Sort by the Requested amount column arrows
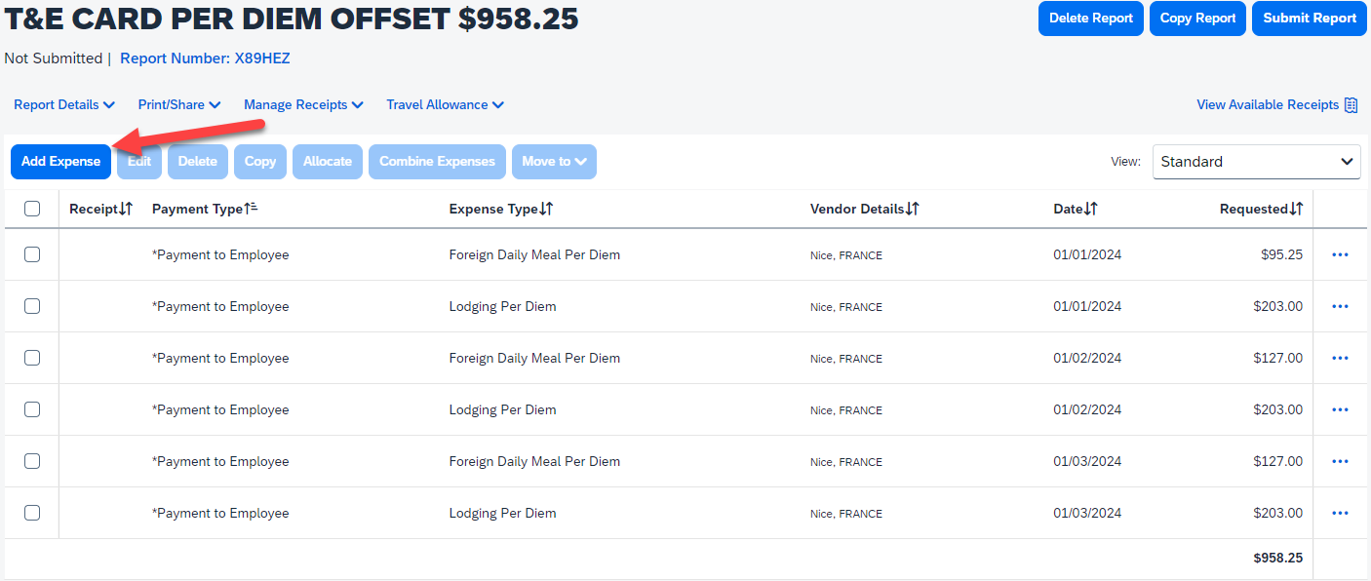The image size is (1371, 581). (x=1297, y=208)
